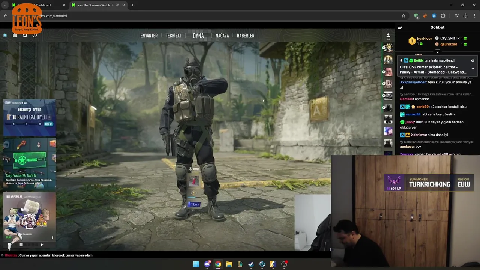The height and width of the screenshot is (270, 480).
Task: Select the second friend avatar in CS2
Action: (388, 60)
